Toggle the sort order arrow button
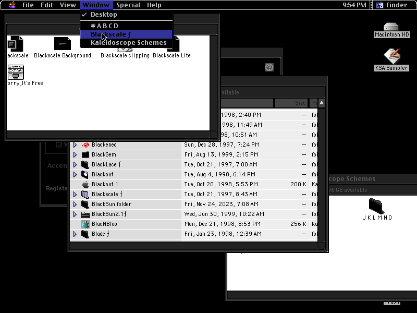 coord(322,103)
